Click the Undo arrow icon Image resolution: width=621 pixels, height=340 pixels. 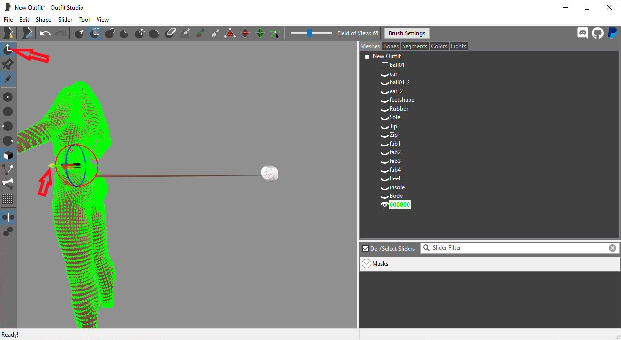(45, 33)
